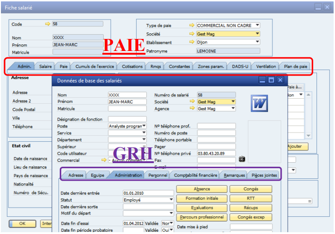The image size is (335, 234).
Task: Open the Ventilation tab
Action: (x=266, y=66)
